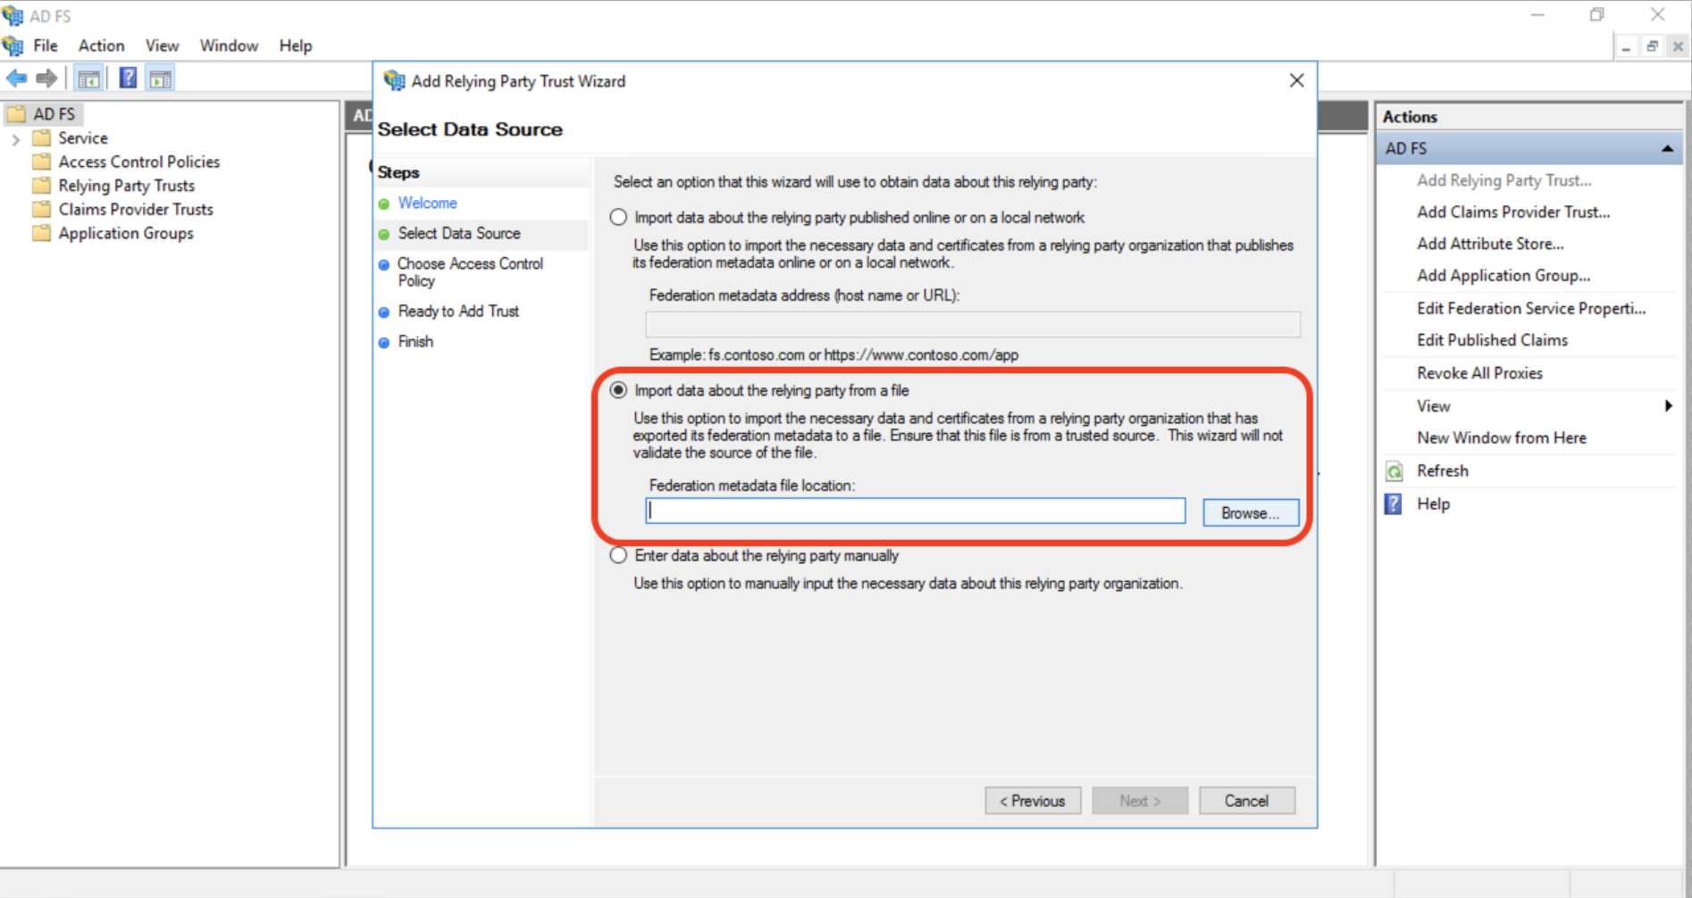Click the Federation metadata address field
1692x898 pixels.
973,324
